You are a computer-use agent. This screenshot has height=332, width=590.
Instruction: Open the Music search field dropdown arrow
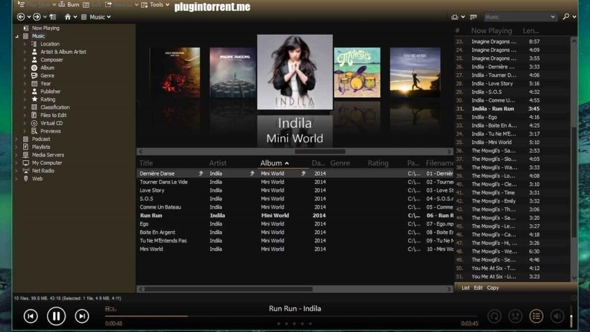[553, 17]
